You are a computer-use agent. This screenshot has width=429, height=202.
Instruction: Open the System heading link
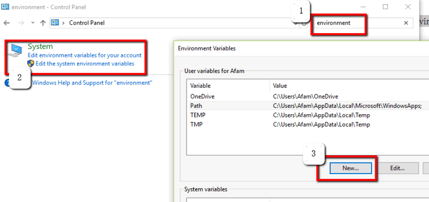[x=40, y=47]
